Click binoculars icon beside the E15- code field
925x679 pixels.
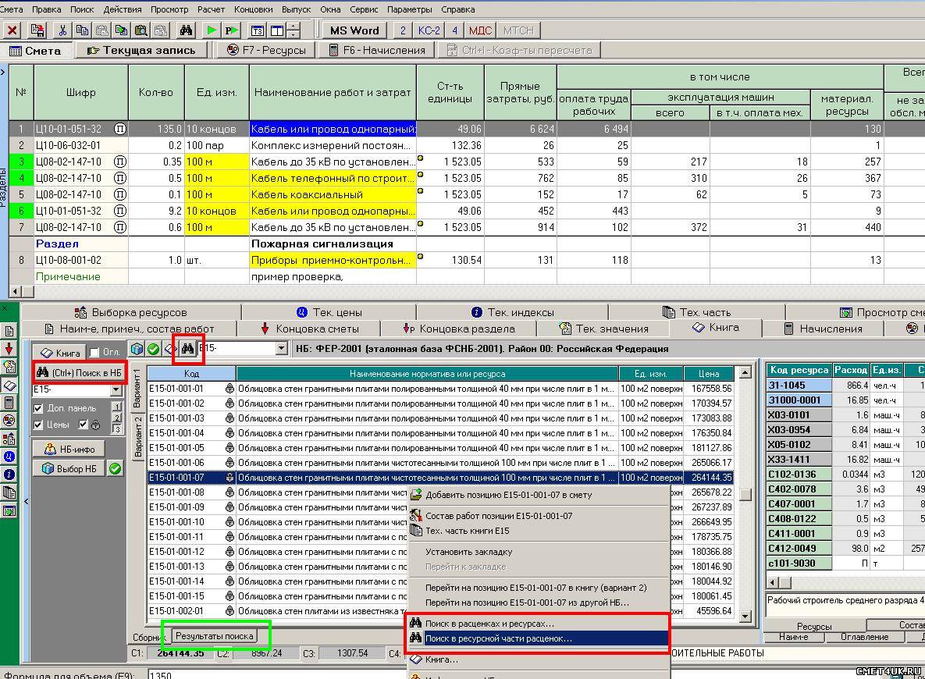[x=187, y=348]
